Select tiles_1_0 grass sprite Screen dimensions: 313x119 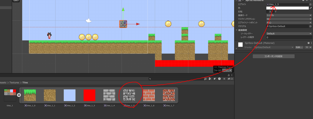coord(30,95)
